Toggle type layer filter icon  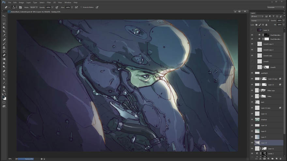[x=273, y=17]
